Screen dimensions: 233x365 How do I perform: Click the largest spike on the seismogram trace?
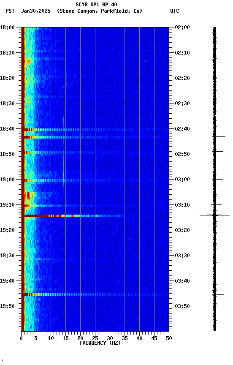[215, 215]
